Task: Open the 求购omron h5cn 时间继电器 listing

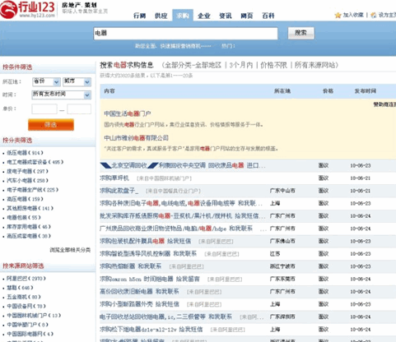Action: [x=150, y=279]
